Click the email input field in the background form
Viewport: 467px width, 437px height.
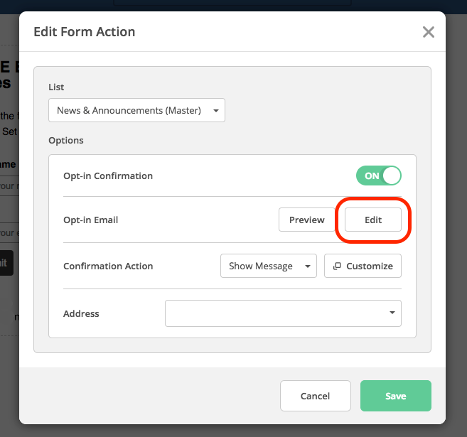click(9, 232)
